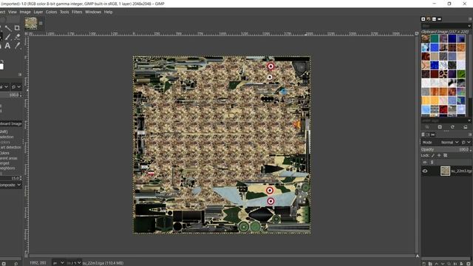Image resolution: width=473 pixels, height=266 pixels.
Task: Open the patterns dock configuration menu
Action: (x=470, y=19)
